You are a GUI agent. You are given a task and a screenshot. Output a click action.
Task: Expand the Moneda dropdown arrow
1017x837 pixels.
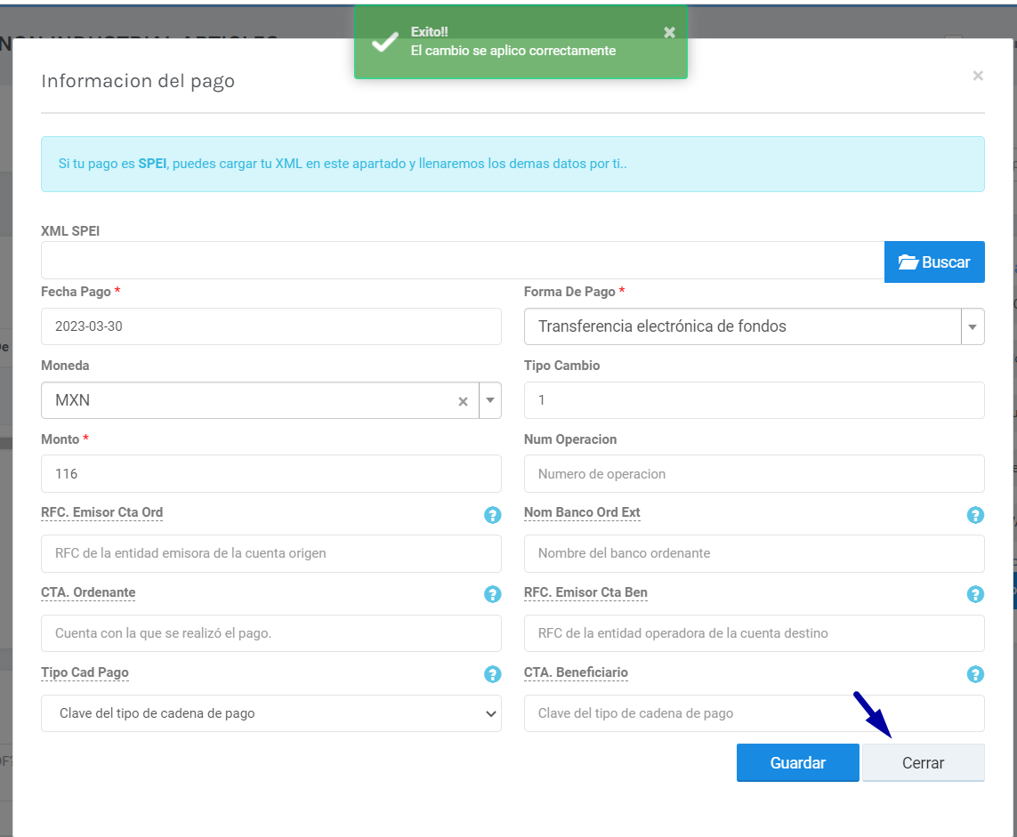[x=489, y=400]
